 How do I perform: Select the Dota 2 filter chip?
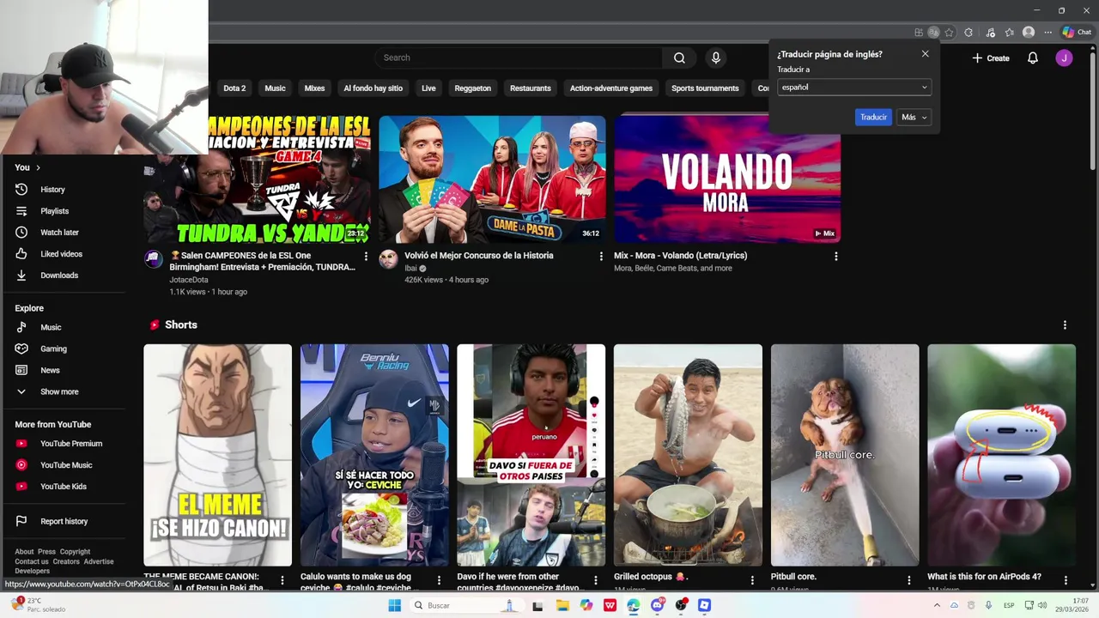(x=234, y=88)
